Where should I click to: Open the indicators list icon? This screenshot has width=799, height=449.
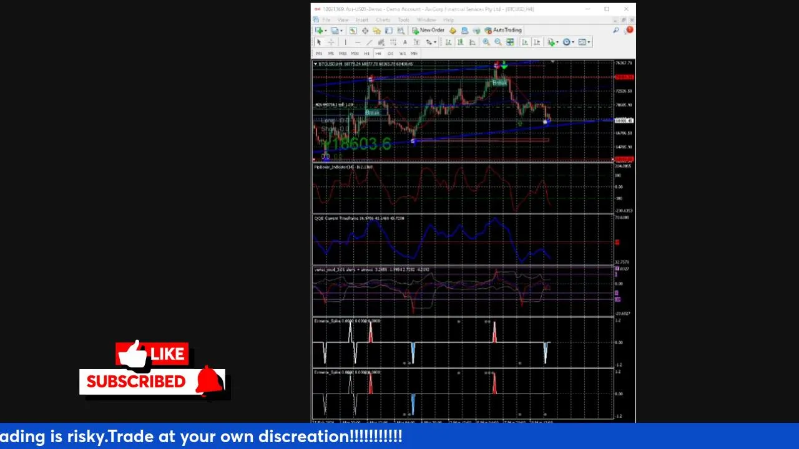(x=551, y=42)
